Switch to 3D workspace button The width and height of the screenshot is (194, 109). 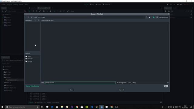pos(92,5)
